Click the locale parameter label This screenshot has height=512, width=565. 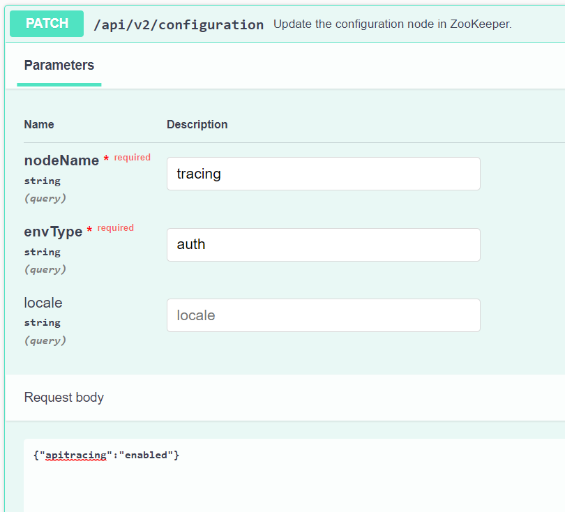(x=43, y=303)
